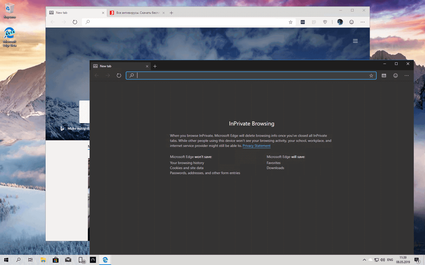Switch input language via the ENG indicator
This screenshot has height=265, width=425.
click(x=390, y=260)
